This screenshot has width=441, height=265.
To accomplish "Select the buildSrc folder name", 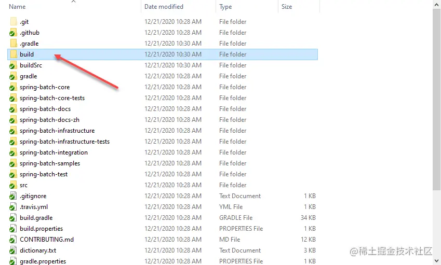I will (x=31, y=65).
